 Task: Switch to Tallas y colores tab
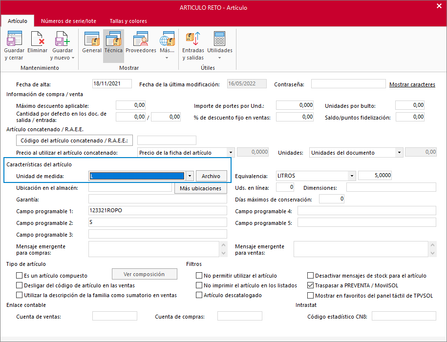pyautogui.click(x=128, y=21)
